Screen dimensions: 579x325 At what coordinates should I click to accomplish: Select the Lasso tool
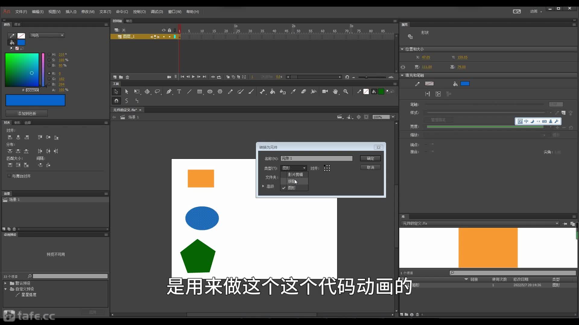157,91
